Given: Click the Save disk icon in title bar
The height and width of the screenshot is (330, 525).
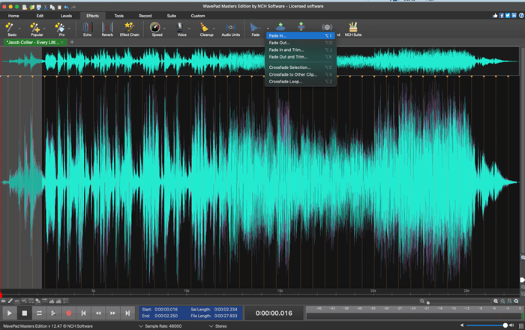Looking at the screenshot, I should [x=39, y=7].
